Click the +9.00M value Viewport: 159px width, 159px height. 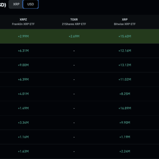tap(23, 65)
